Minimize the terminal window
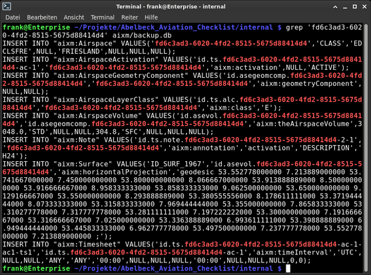371x275 pixels. click(x=345, y=7)
